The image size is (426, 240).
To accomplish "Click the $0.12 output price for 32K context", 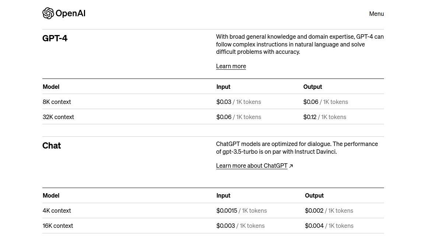I will click(x=310, y=117).
